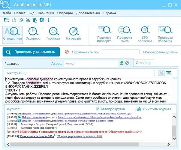
Task: Switch to the Страница tab
Action: tap(143, 63)
